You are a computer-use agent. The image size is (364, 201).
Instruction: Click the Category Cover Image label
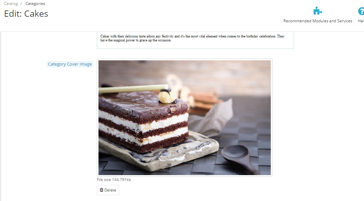coord(70,64)
